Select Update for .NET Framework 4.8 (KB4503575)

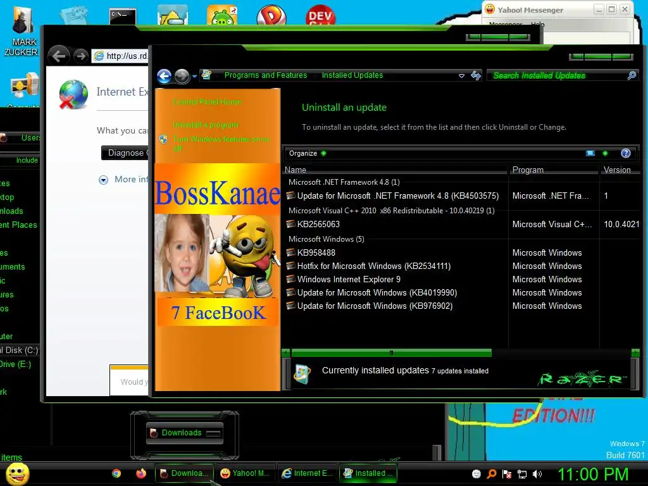398,196
